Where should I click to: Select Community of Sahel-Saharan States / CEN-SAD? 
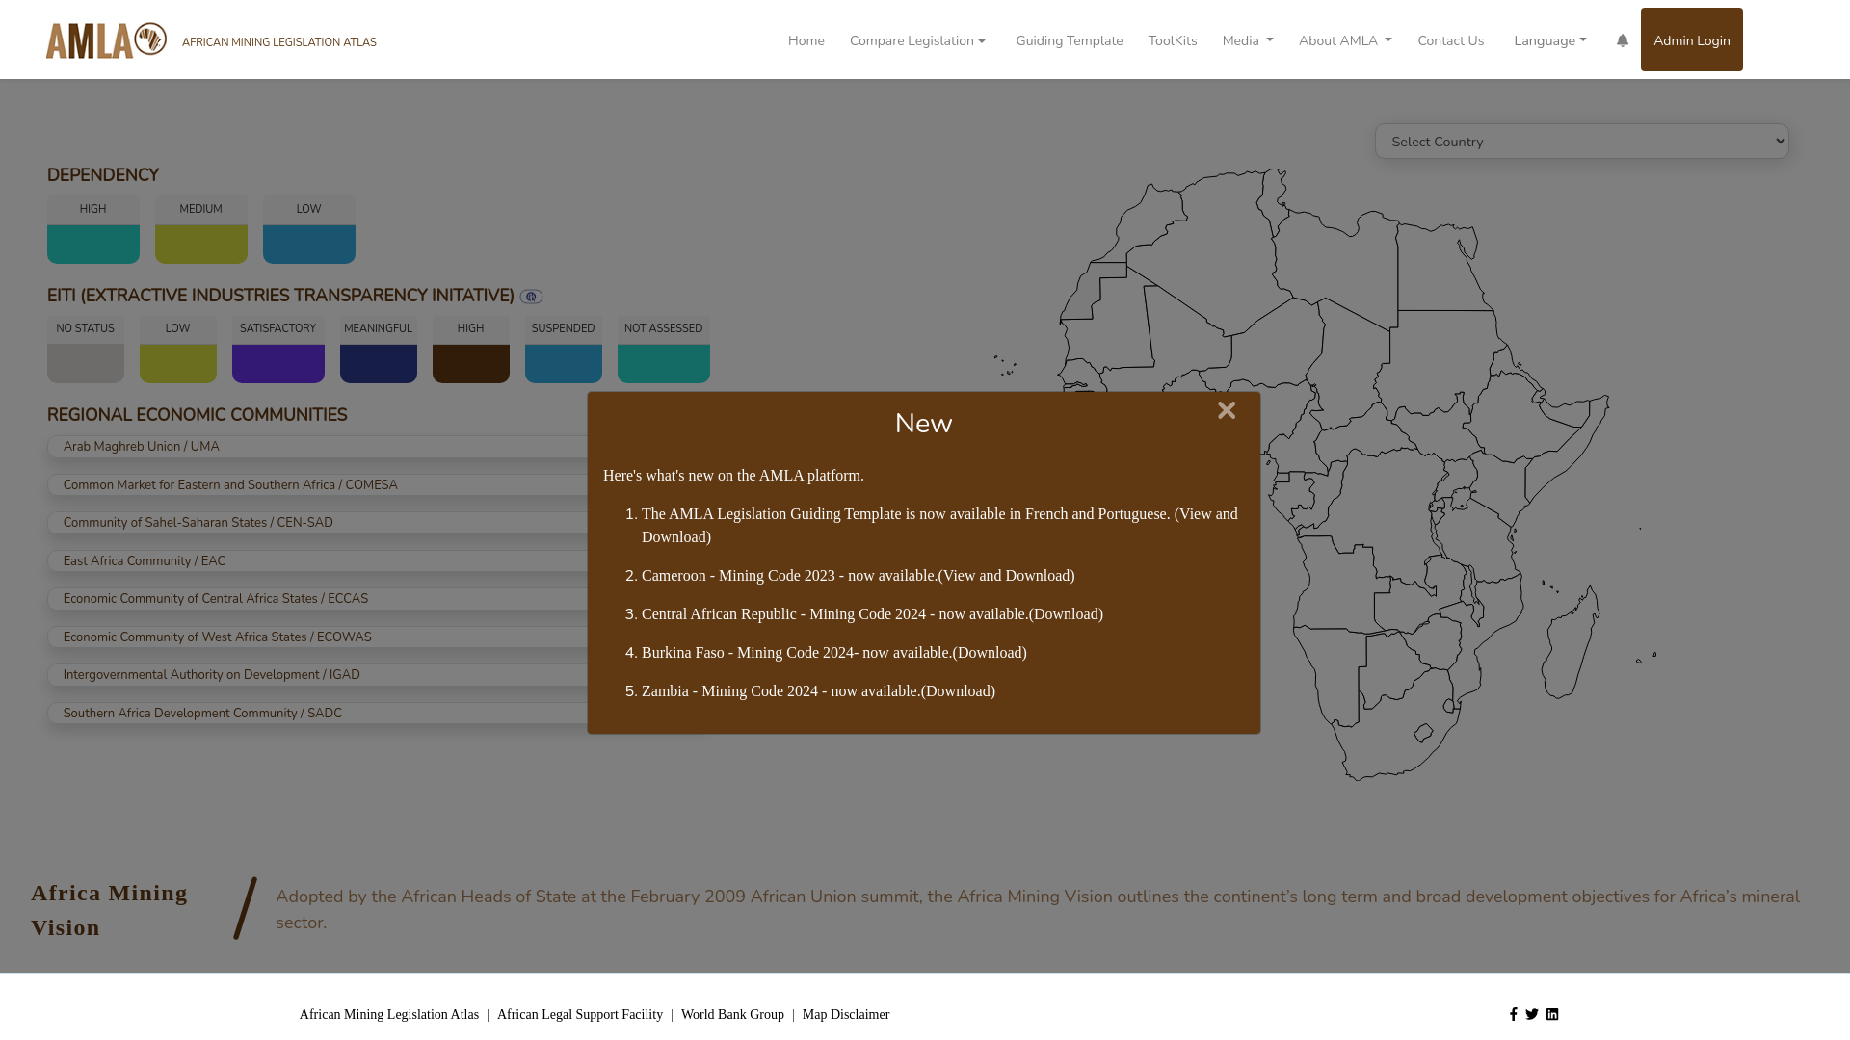(318, 523)
